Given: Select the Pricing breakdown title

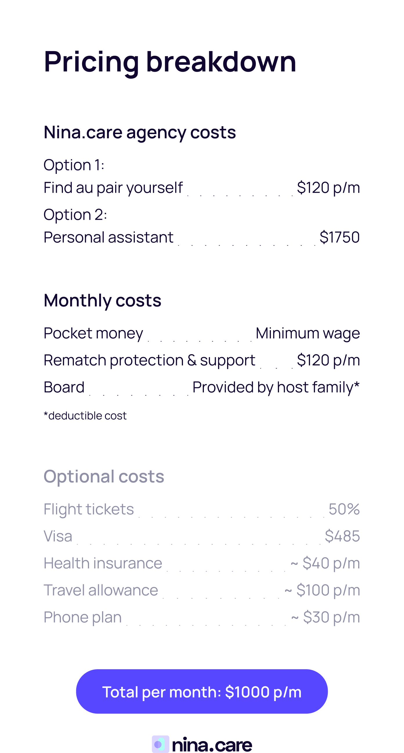Looking at the screenshot, I should 170,62.
